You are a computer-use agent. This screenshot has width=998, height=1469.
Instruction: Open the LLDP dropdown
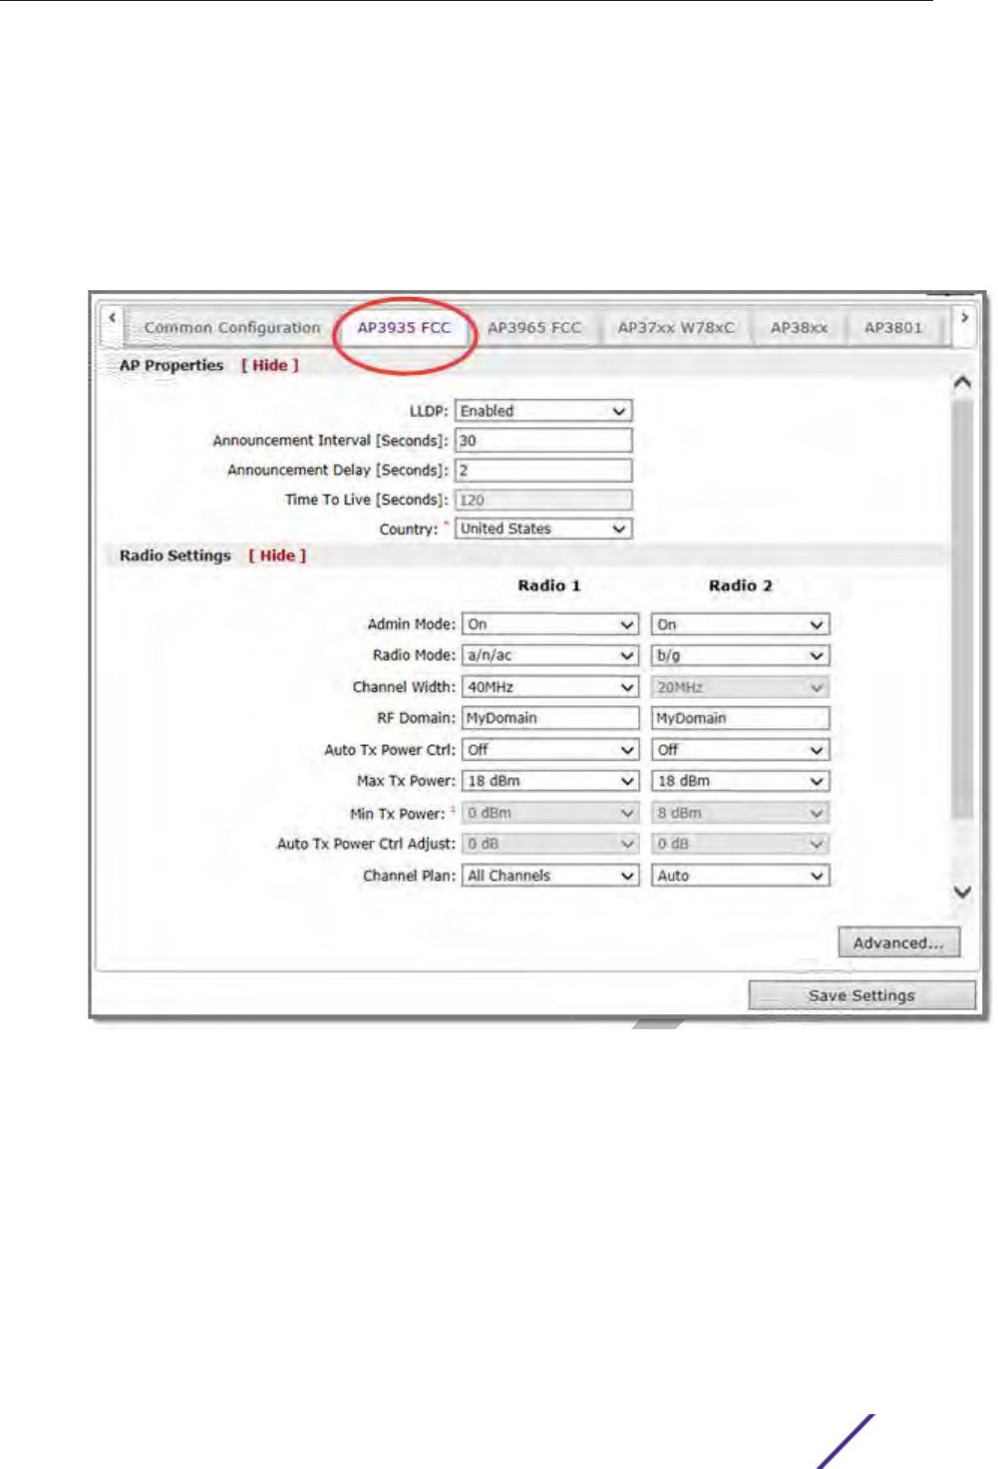point(543,411)
